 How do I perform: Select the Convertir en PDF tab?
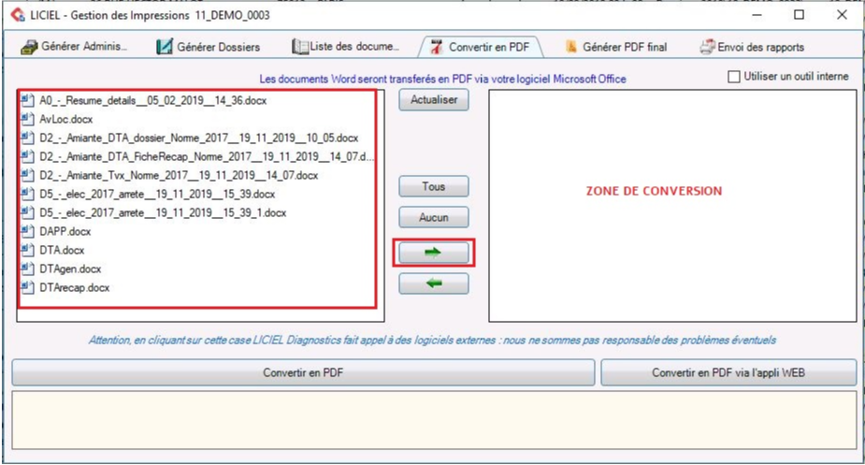[x=483, y=47]
